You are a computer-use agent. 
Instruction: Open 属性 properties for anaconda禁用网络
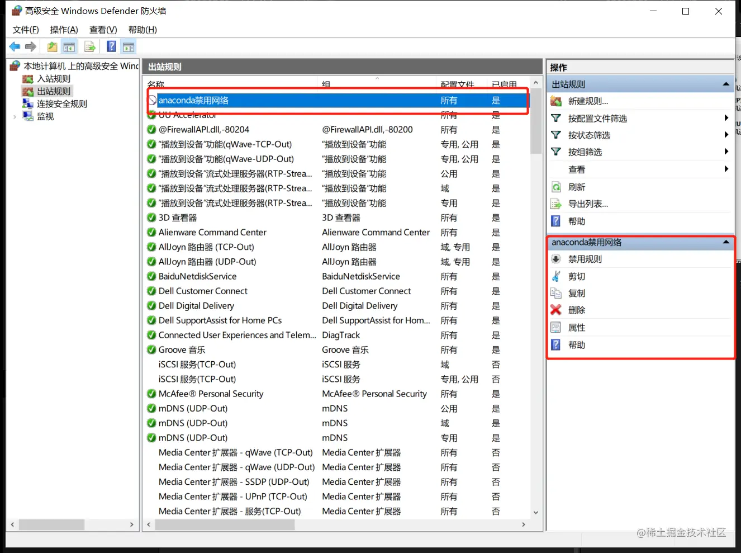pos(577,328)
